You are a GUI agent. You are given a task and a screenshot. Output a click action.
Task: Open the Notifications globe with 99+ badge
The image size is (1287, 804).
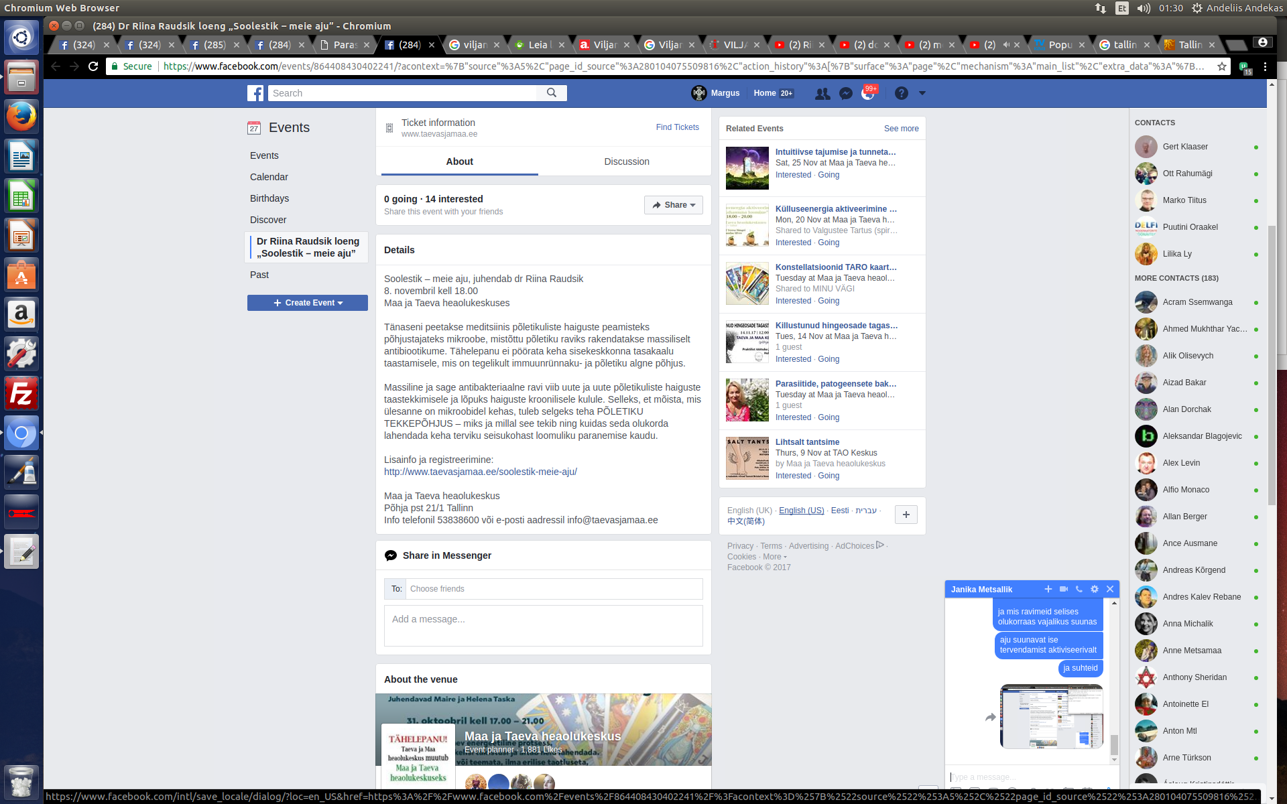(868, 94)
